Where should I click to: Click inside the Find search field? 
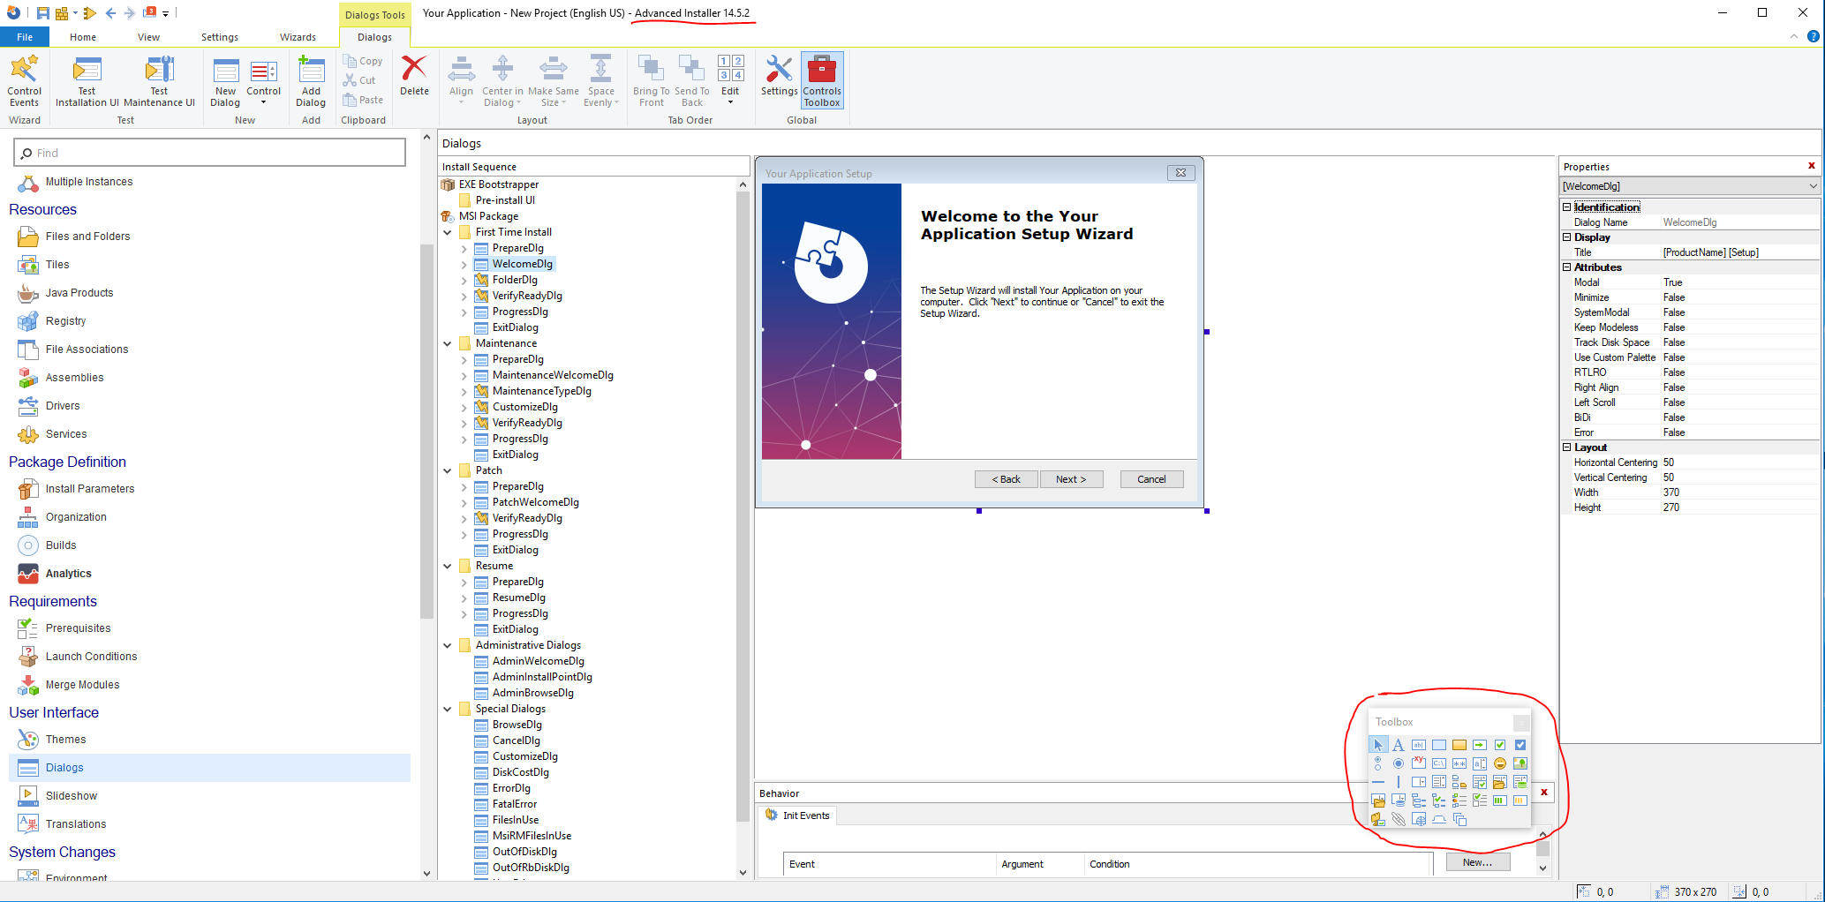pos(210,153)
